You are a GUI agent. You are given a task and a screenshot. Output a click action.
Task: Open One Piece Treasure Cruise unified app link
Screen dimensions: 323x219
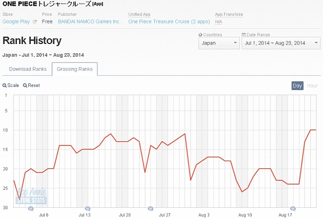169,21
